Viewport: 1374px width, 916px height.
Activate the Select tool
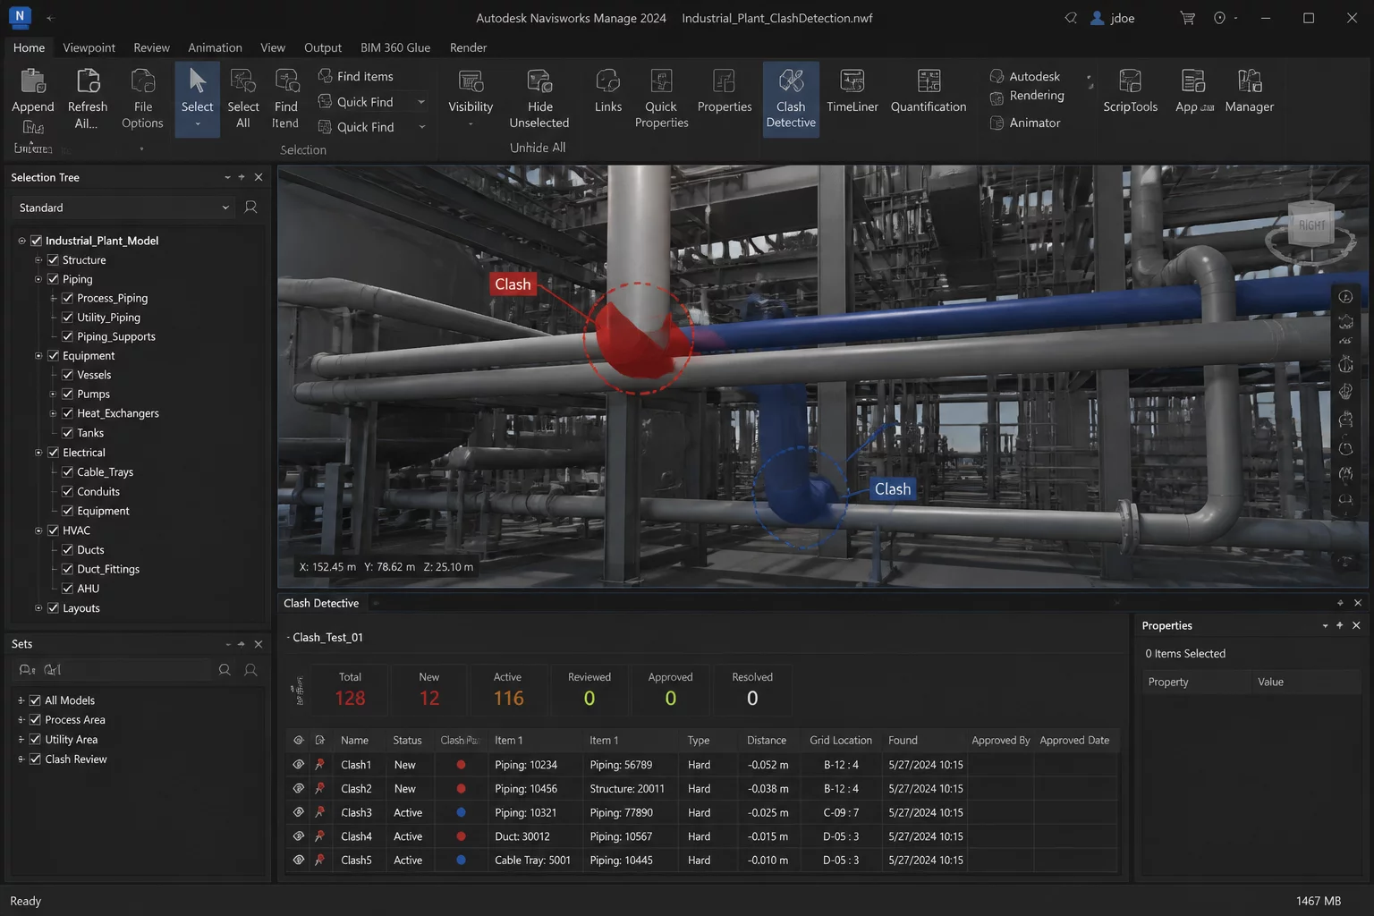click(x=198, y=98)
